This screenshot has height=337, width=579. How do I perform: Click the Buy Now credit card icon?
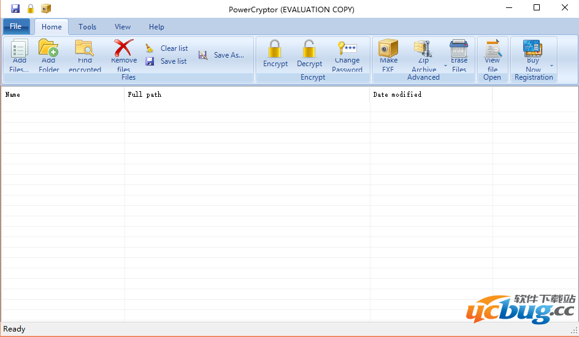[532, 48]
